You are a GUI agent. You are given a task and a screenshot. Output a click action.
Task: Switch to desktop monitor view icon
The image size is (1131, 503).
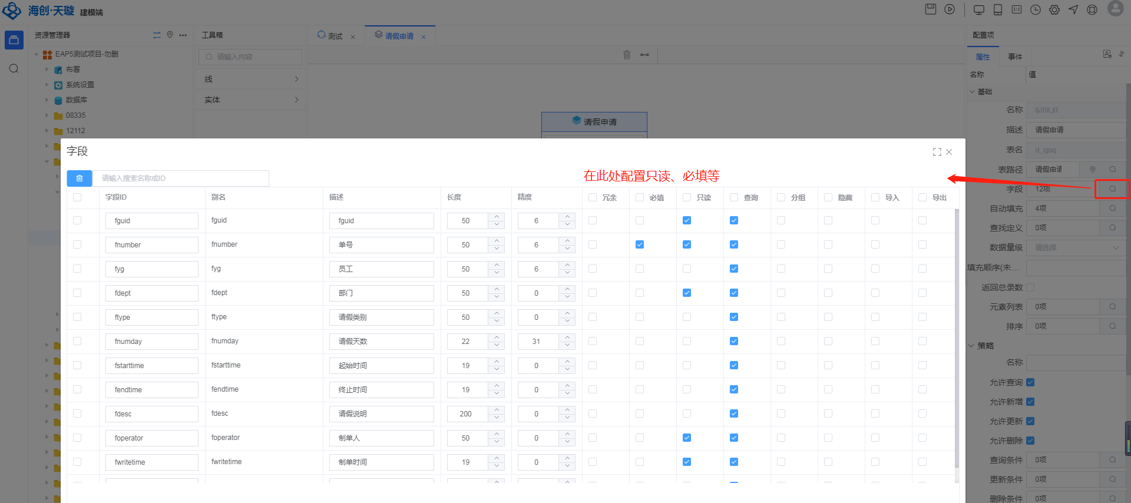pos(979,10)
